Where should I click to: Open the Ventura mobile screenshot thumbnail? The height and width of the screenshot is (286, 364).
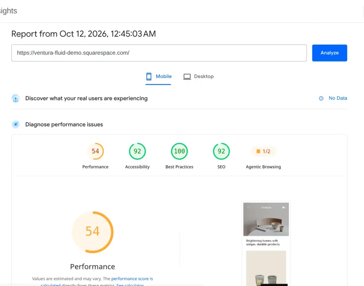click(266, 244)
